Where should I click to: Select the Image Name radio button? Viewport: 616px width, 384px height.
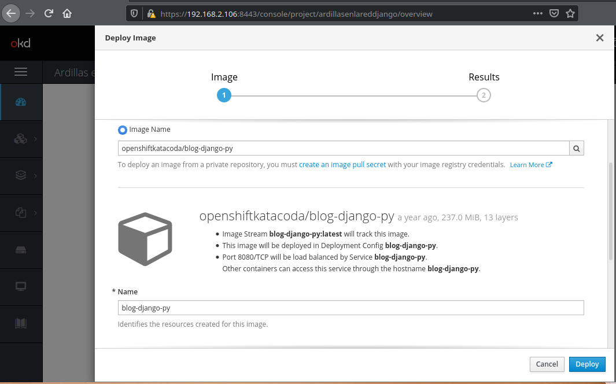coord(123,130)
